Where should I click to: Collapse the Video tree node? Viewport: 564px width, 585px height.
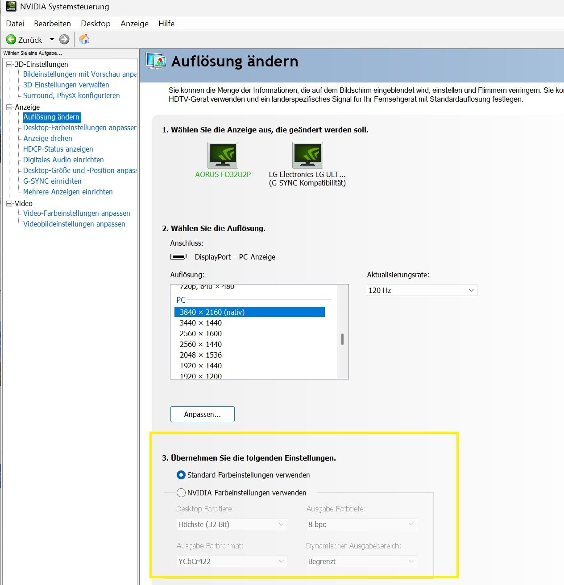click(x=9, y=204)
